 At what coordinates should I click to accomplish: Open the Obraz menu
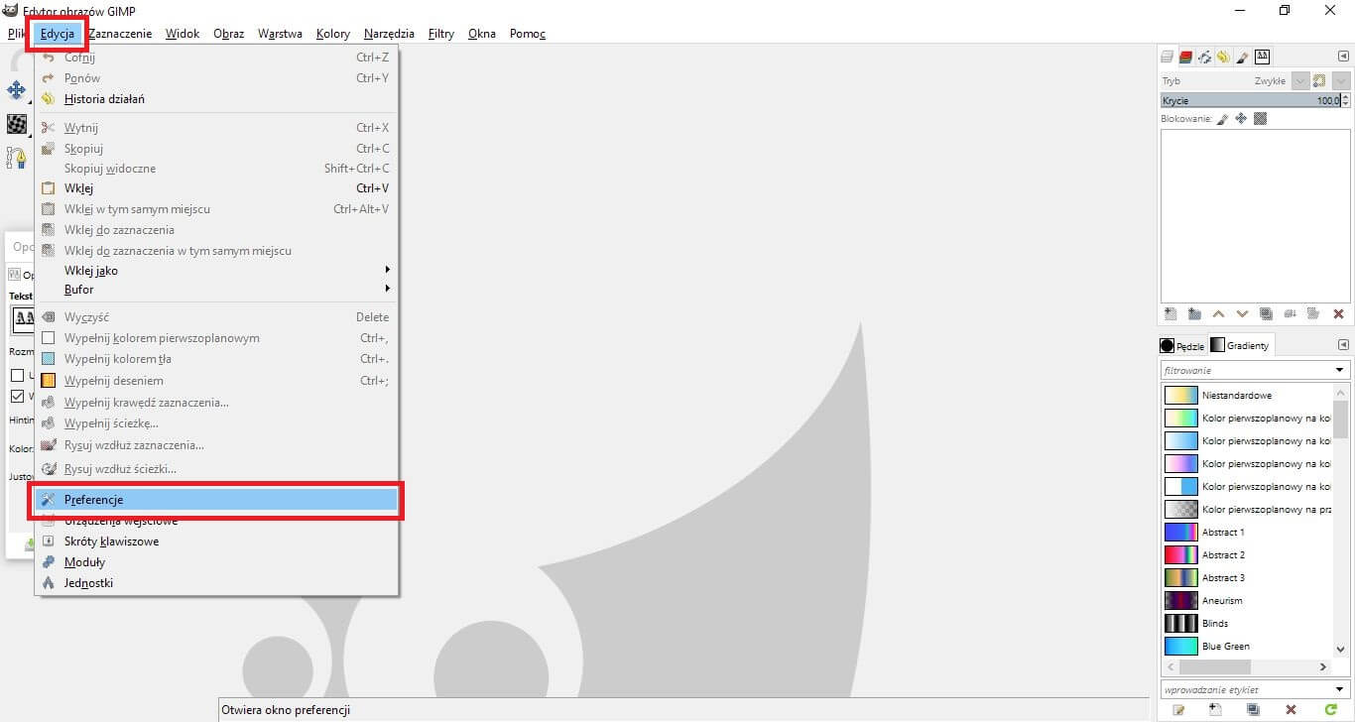pos(228,34)
